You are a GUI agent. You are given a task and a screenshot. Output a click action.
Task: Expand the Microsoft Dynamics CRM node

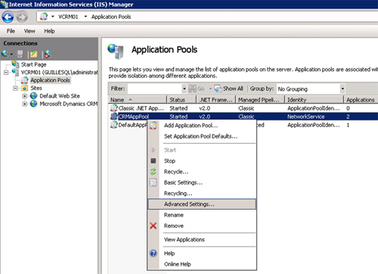point(25,104)
